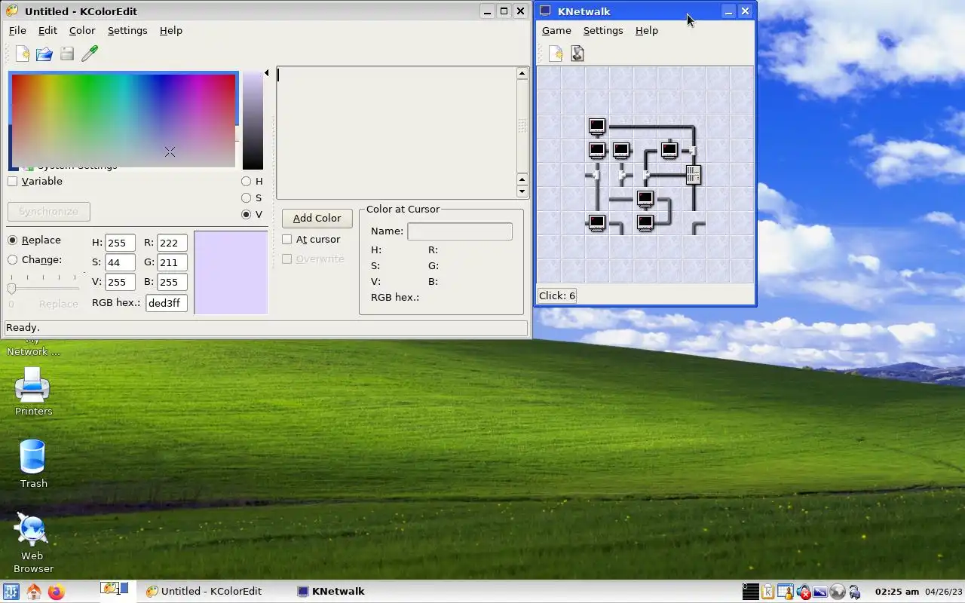Rotate the server tile in KNetwalk
Image resolution: width=965 pixels, height=603 pixels.
click(694, 175)
